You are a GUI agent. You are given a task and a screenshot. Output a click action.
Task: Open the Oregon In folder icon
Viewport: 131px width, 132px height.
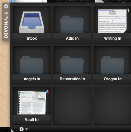coord(112,65)
